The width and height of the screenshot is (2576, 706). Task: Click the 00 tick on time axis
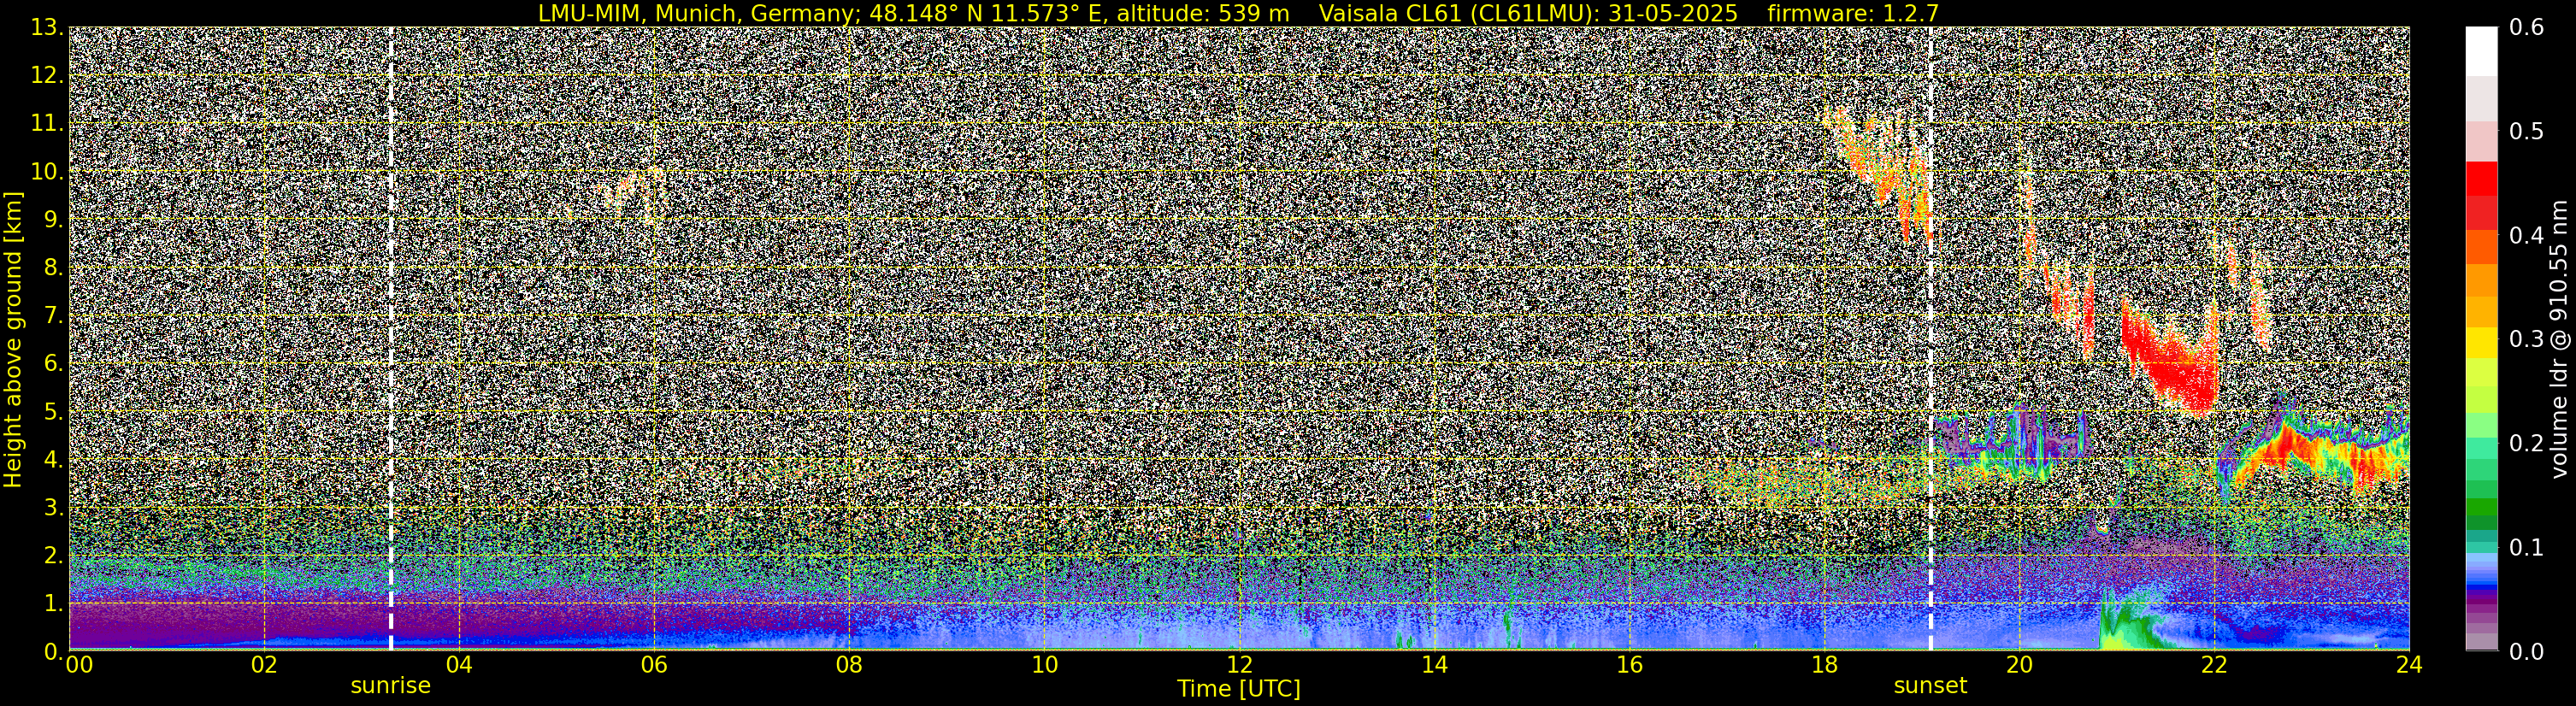tap(79, 665)
